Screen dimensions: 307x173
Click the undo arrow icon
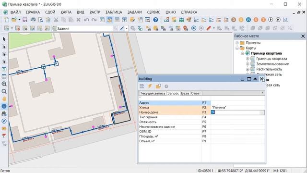86,20
